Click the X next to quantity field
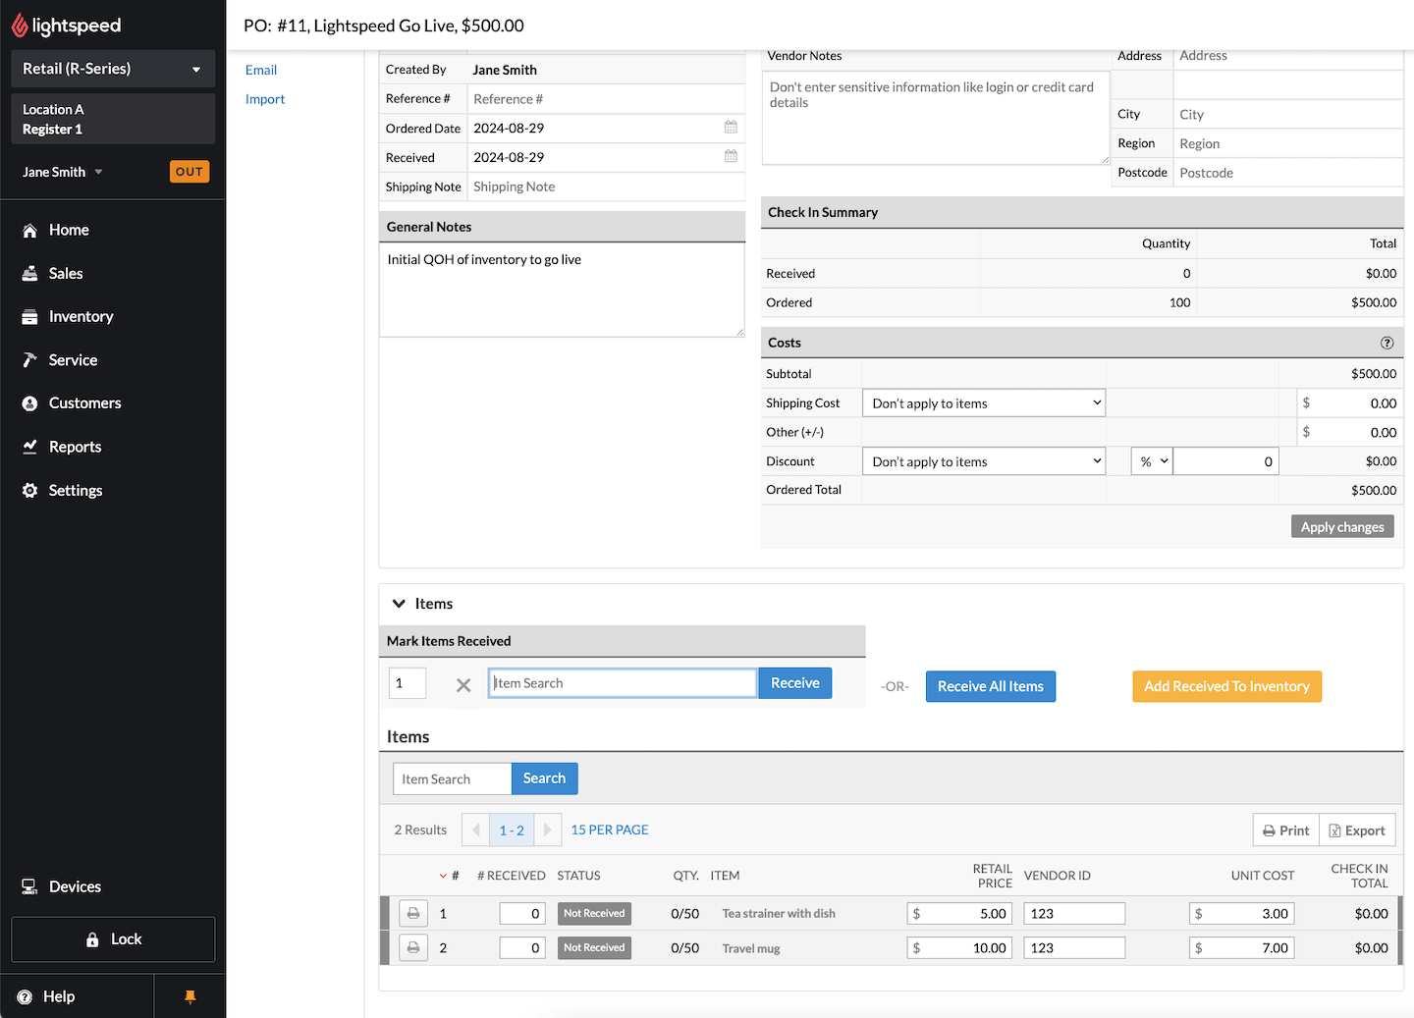The width and height of the screenshot is (1414, 1018). coord(463,685)
